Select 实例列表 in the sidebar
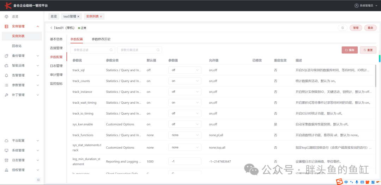This screenshot has height=185, width=381. click(x=22, y=36)
